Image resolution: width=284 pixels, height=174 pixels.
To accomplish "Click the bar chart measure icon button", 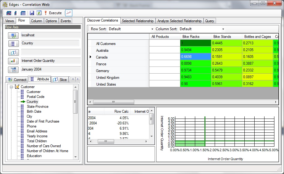I will tap(13, 61).
